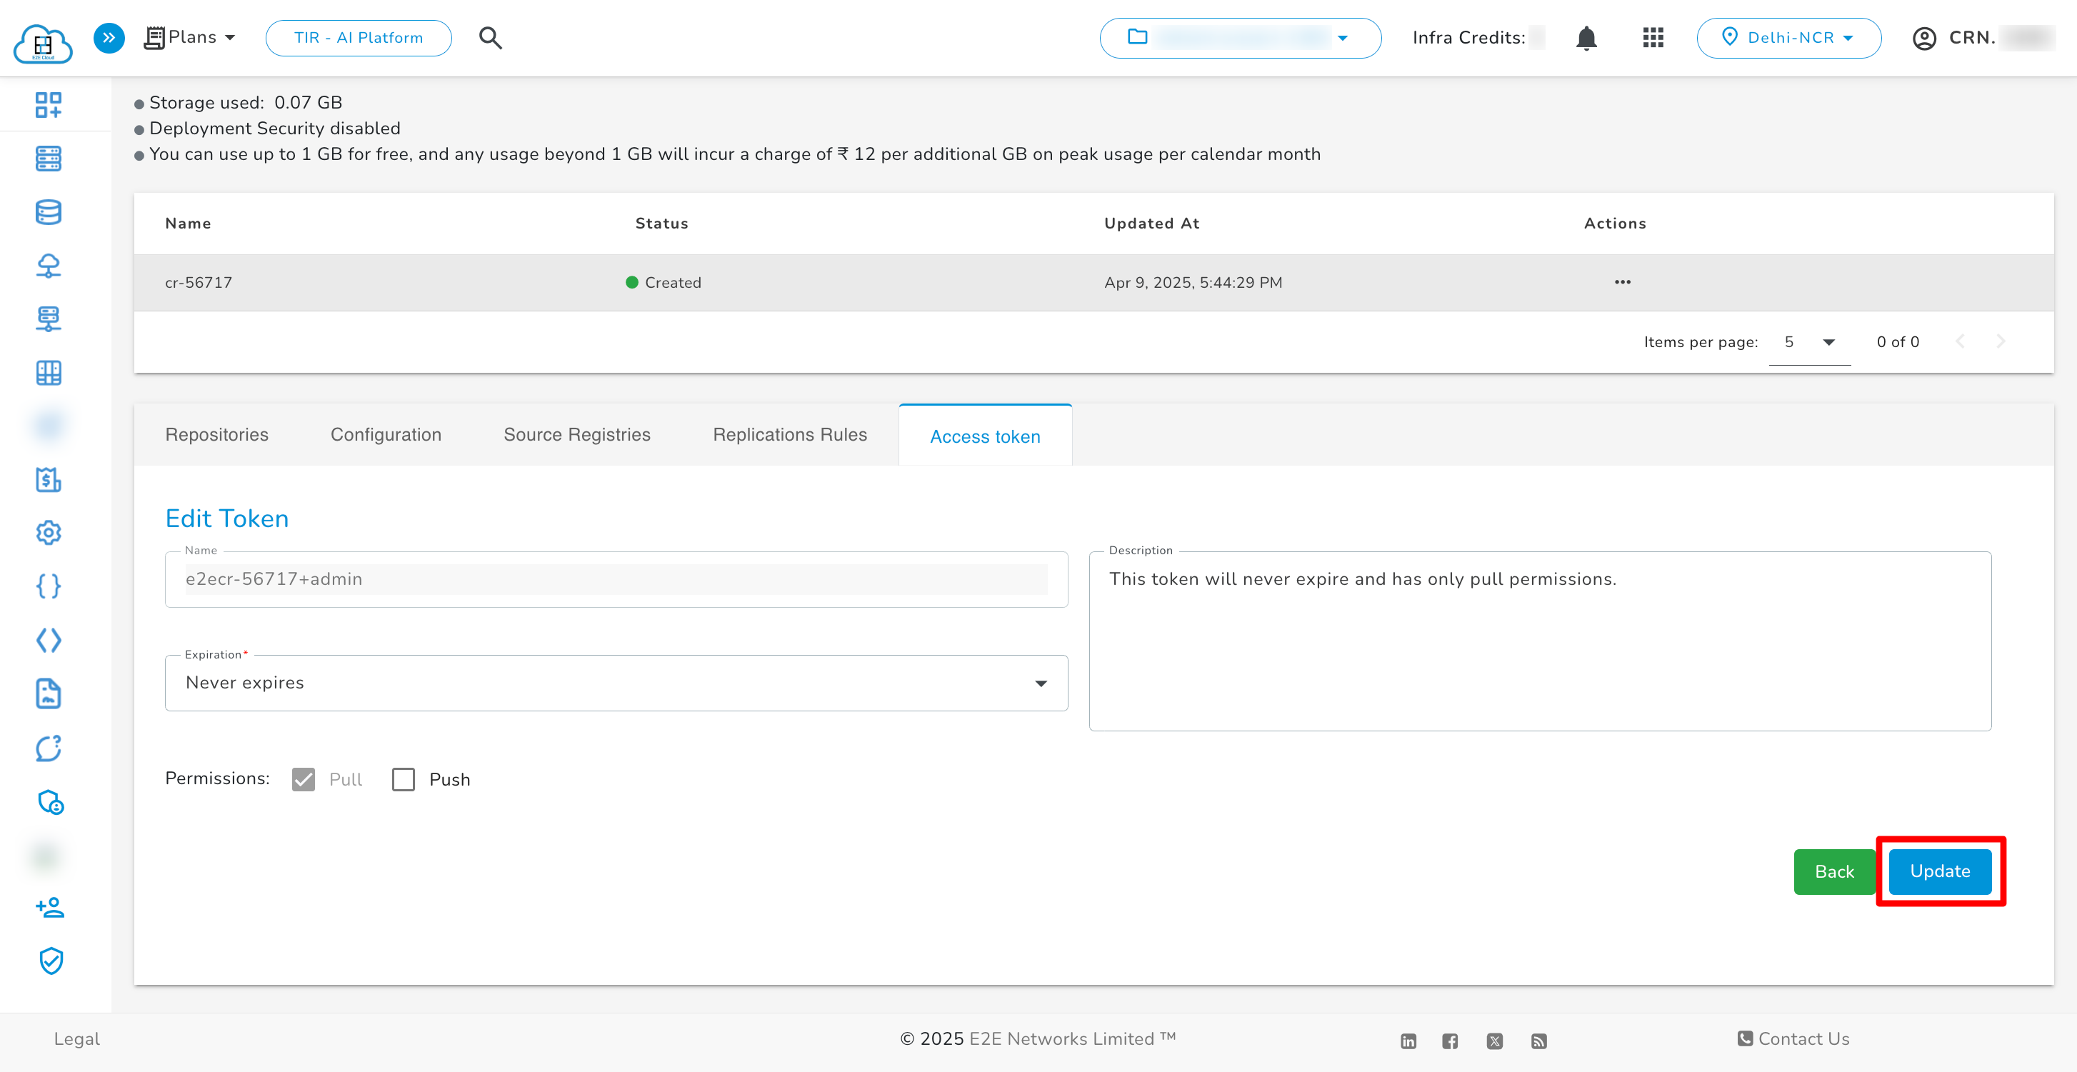Open the settings gear sidebar icon
This screenshot has width=2077, height=1072.
(49, 533)
